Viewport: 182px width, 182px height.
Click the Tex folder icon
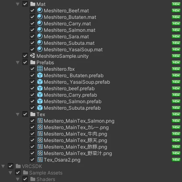click(x=33, y=114)
